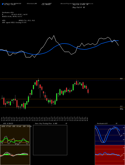This screenshot has width=125, height=165.
Task: Click the right end of the blue SMA line
Action: (x=118, y=40)
